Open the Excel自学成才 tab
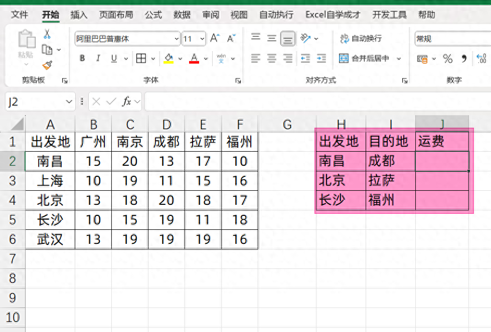This screenshot has height=332, width=491. pyautogui.click(x=333, y=15)
